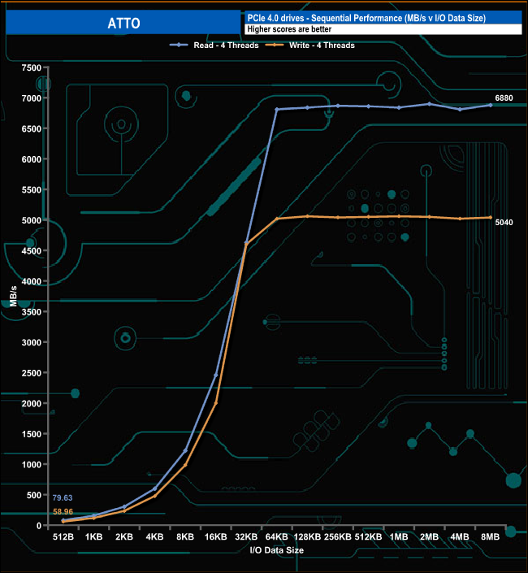
Task: Select the MB/s vertical axis title
Action: (13, 296)
